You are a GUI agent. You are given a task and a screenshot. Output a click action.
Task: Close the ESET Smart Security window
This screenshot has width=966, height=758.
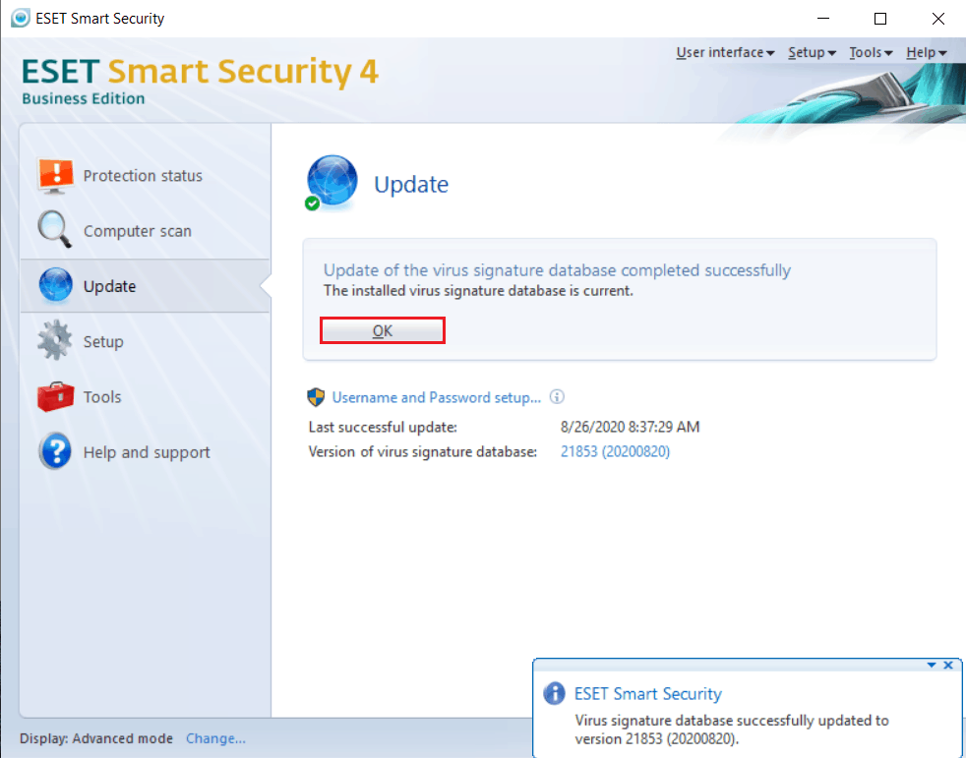pyautogui.click(x=937, y=19)
